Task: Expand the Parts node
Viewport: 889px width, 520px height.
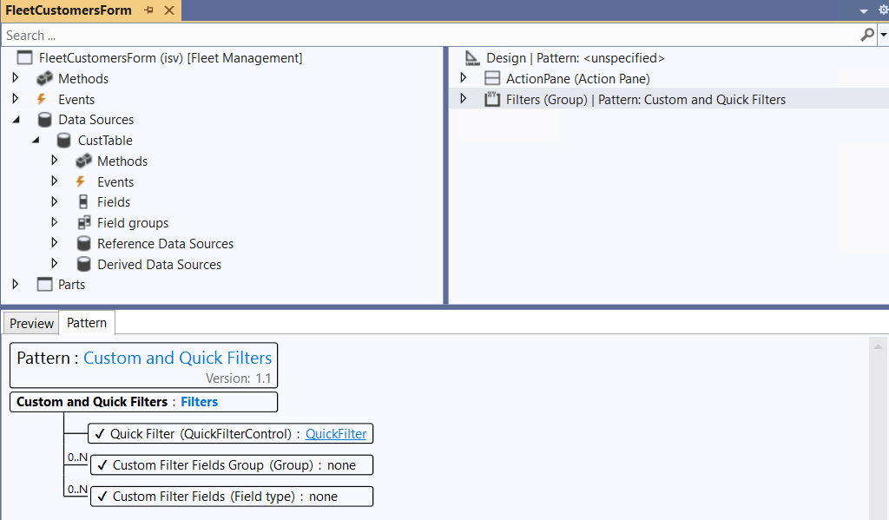Action: point(16,284)
